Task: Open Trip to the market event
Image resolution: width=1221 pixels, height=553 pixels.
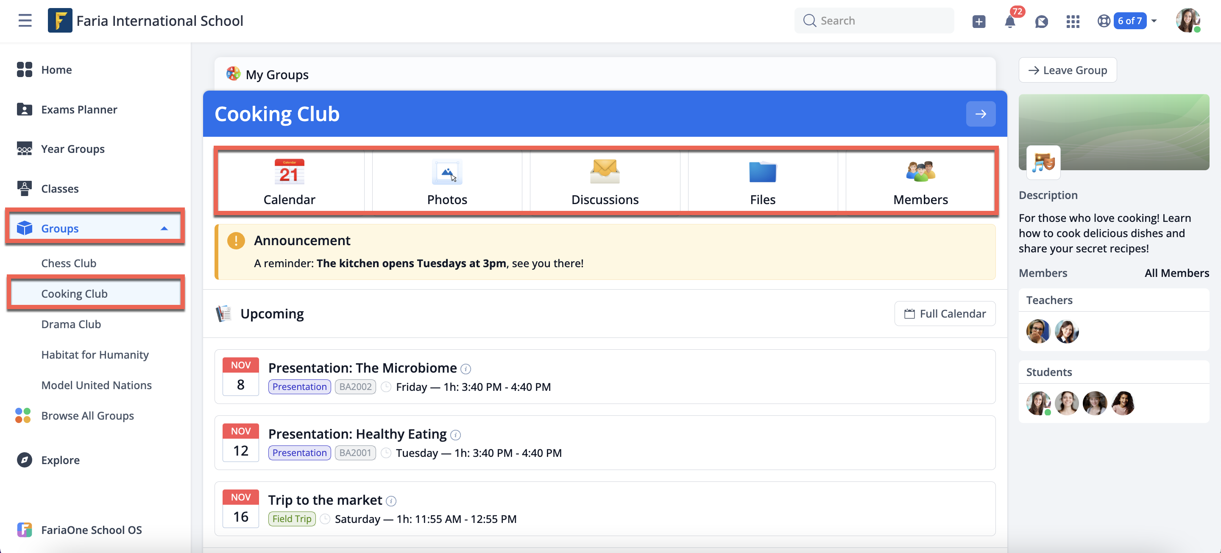Action: (x=325, y=500)
